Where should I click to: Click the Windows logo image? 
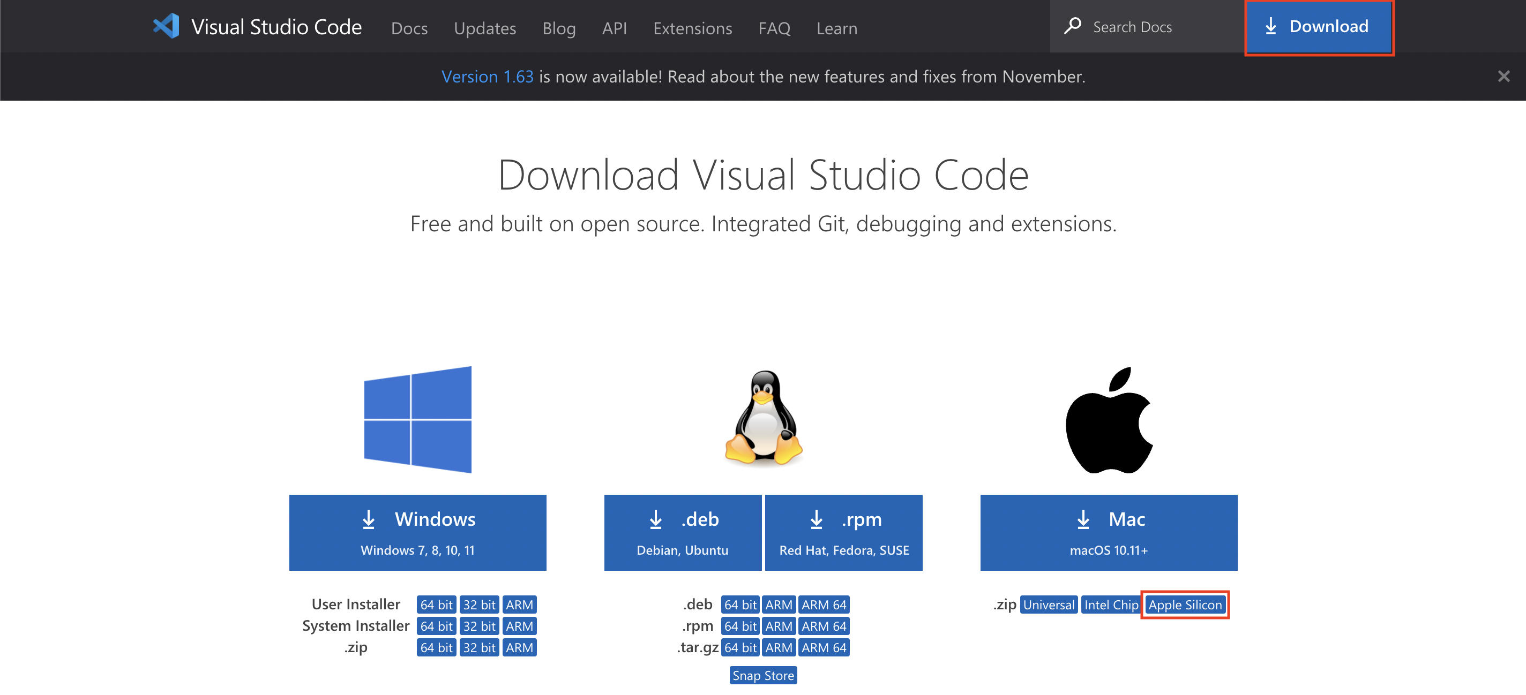click(x=417, y=419)
